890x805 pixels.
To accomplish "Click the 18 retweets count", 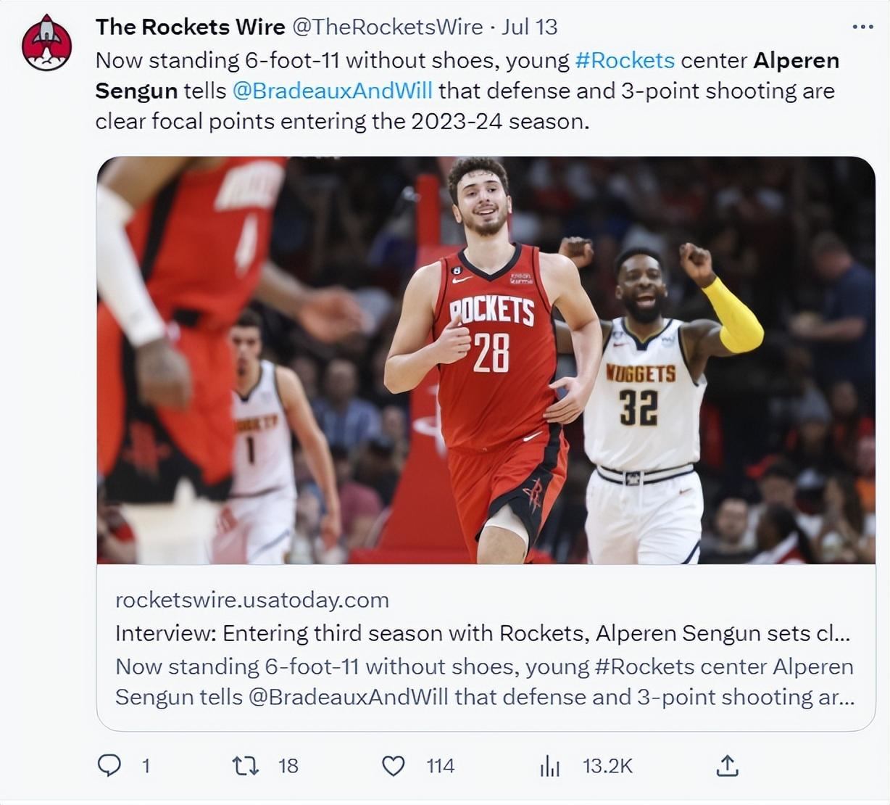I will [288, 766].
